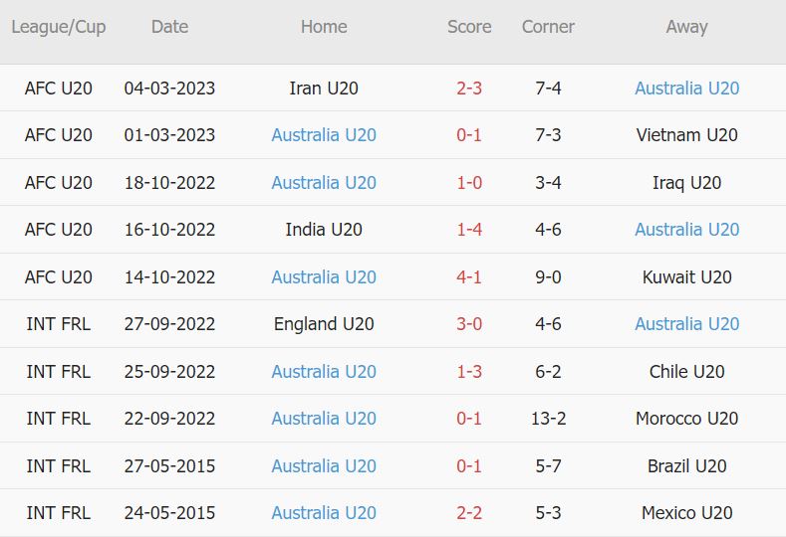This screenshot has height=537, width=786.
Task: Click the 2-3 score for Iran U20 match
Action: coord(469,89)
